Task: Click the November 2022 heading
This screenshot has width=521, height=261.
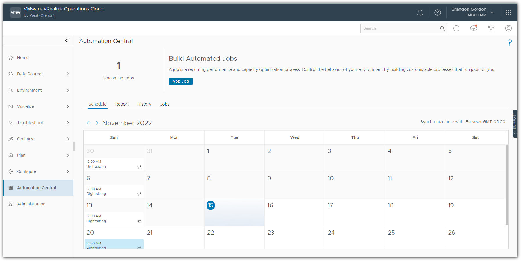Action: [x=127, y=123]
